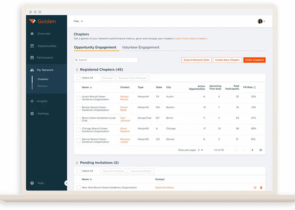Click the Settings gear icon
295x210 pixels.
[32, 114]
